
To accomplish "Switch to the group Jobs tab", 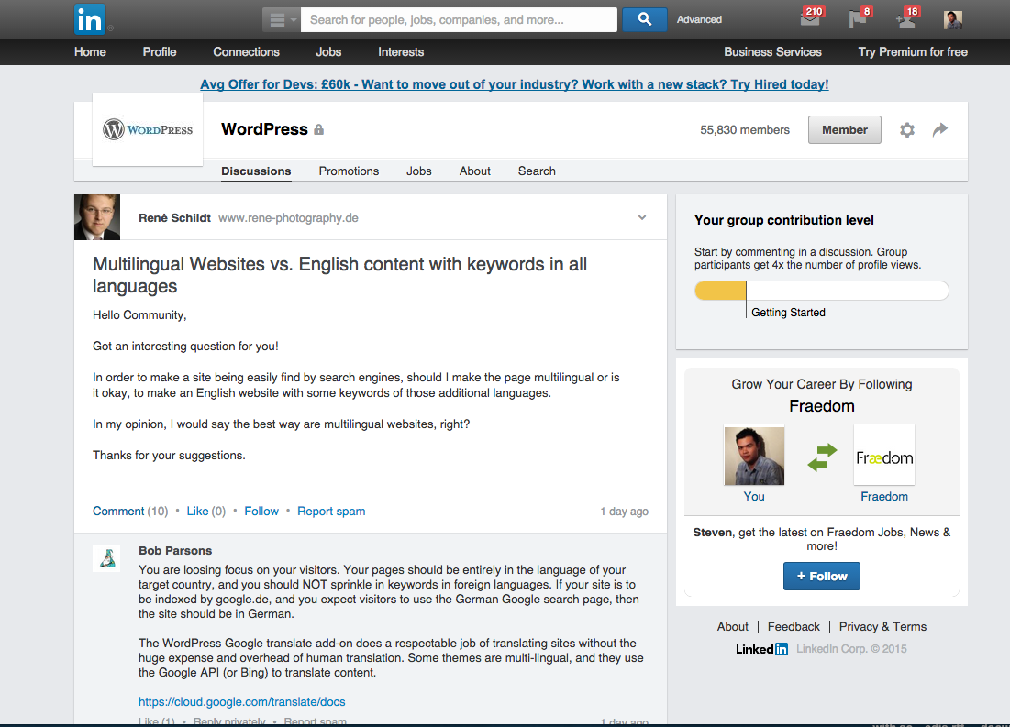I will coord(418,171).
